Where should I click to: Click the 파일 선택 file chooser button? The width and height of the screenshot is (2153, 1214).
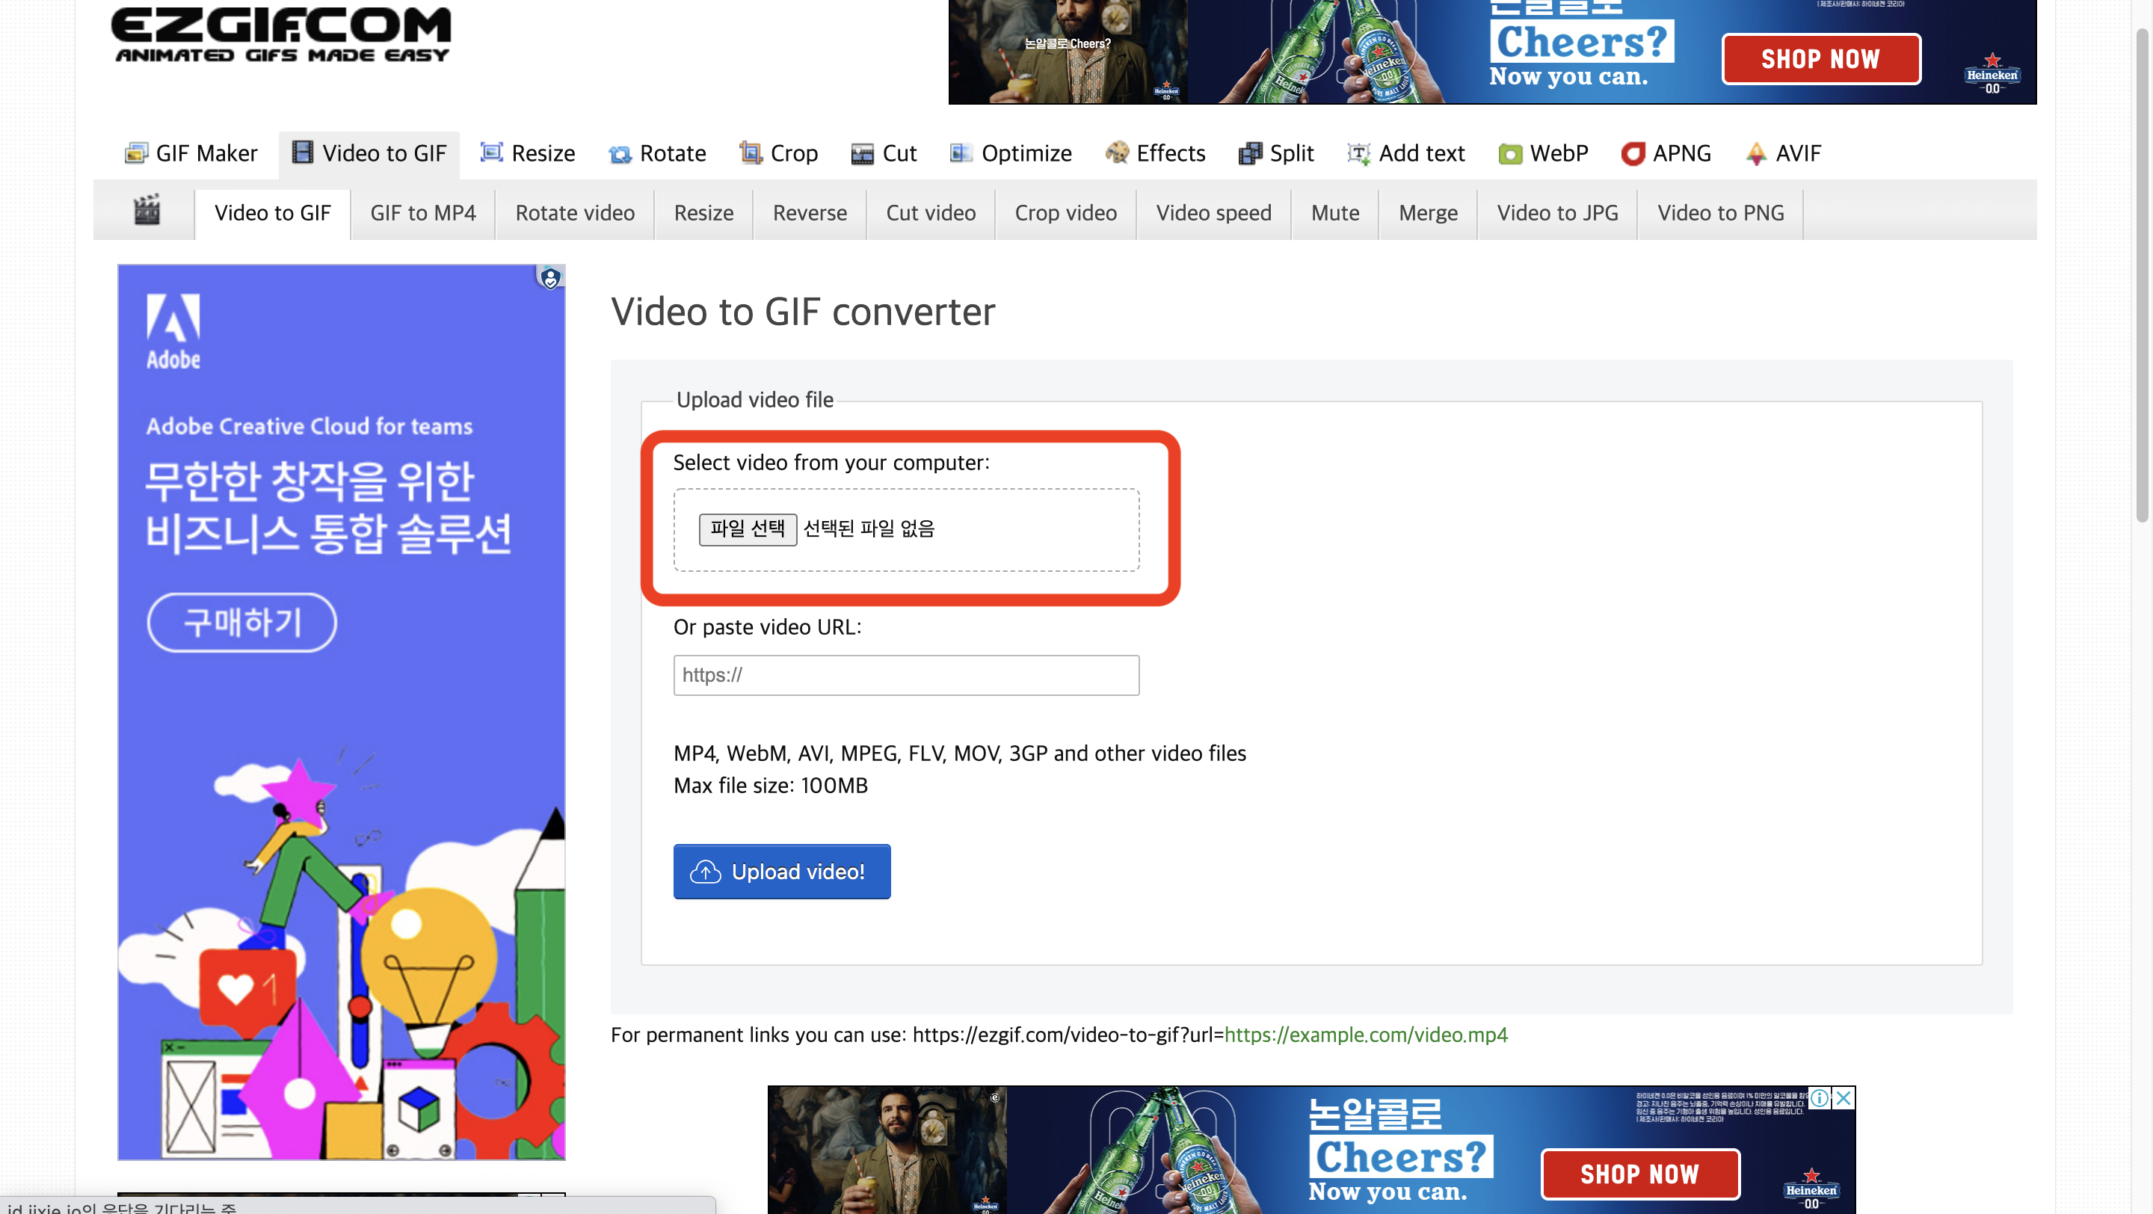[748, 529]
